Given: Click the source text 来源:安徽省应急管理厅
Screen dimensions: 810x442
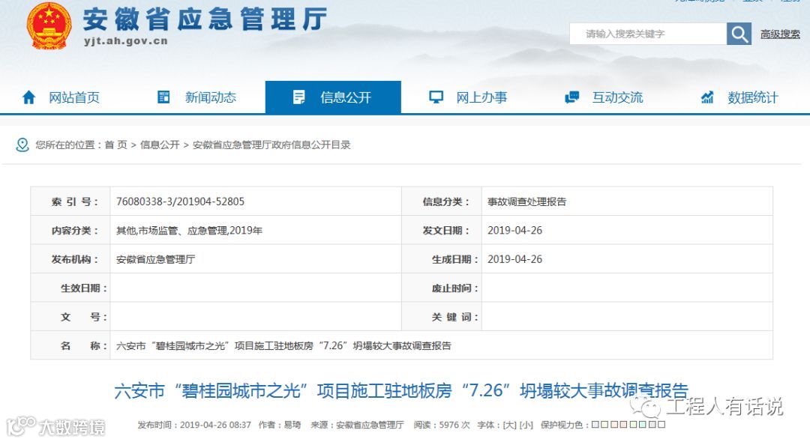Looking at the screenshot, I should (x=357, y=425).
